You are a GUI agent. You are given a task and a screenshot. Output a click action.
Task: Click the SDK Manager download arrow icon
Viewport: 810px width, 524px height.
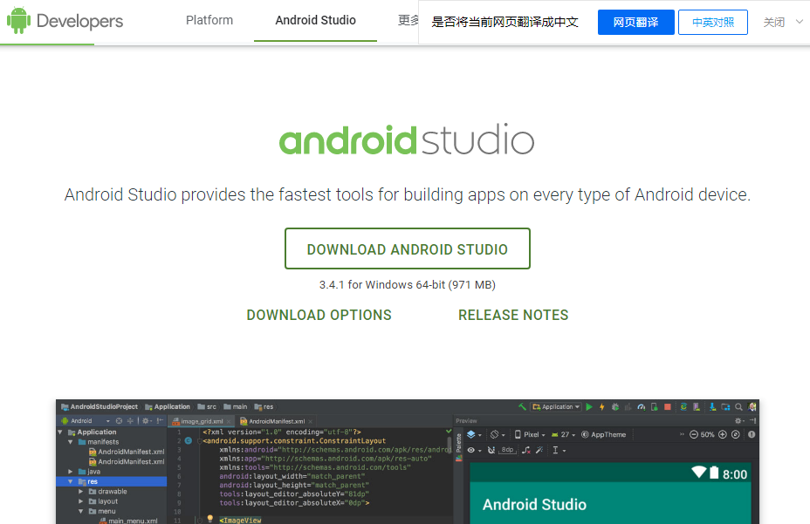pyautogui.click(x=712, y=407)
